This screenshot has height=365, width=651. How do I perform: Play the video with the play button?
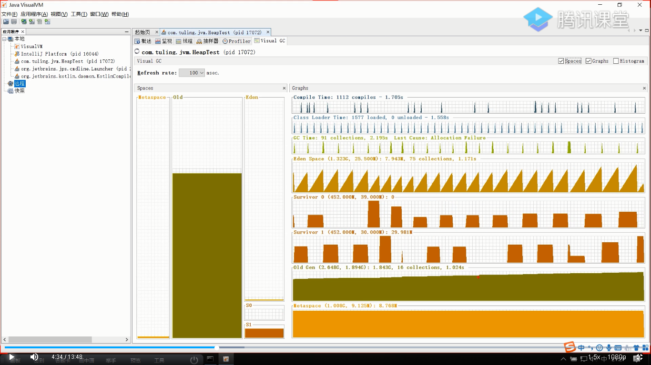pos(12,357)
